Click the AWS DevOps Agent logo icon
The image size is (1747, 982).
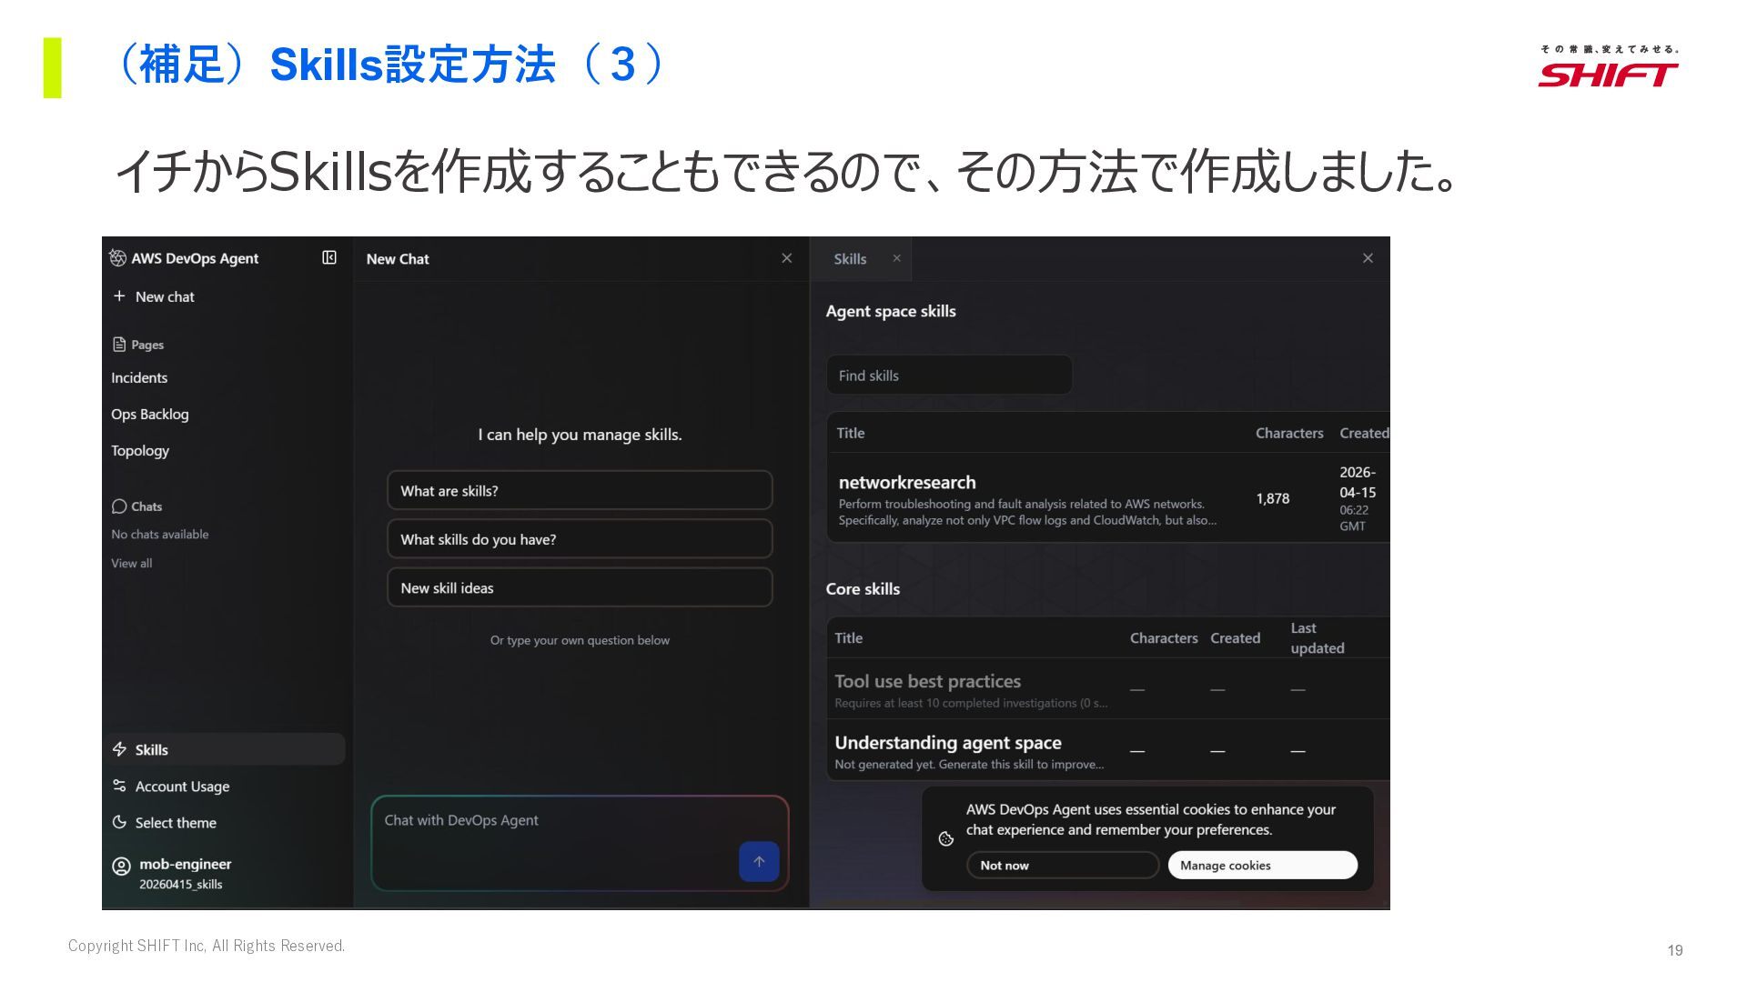click(117, 258)
